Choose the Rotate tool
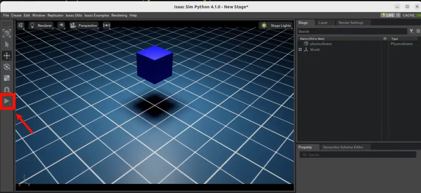This screenshot has height=193, width=421. coord(7,67)
